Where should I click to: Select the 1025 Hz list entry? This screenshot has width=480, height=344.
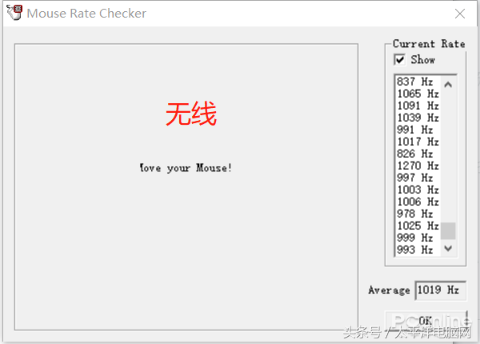pos(418,226)
